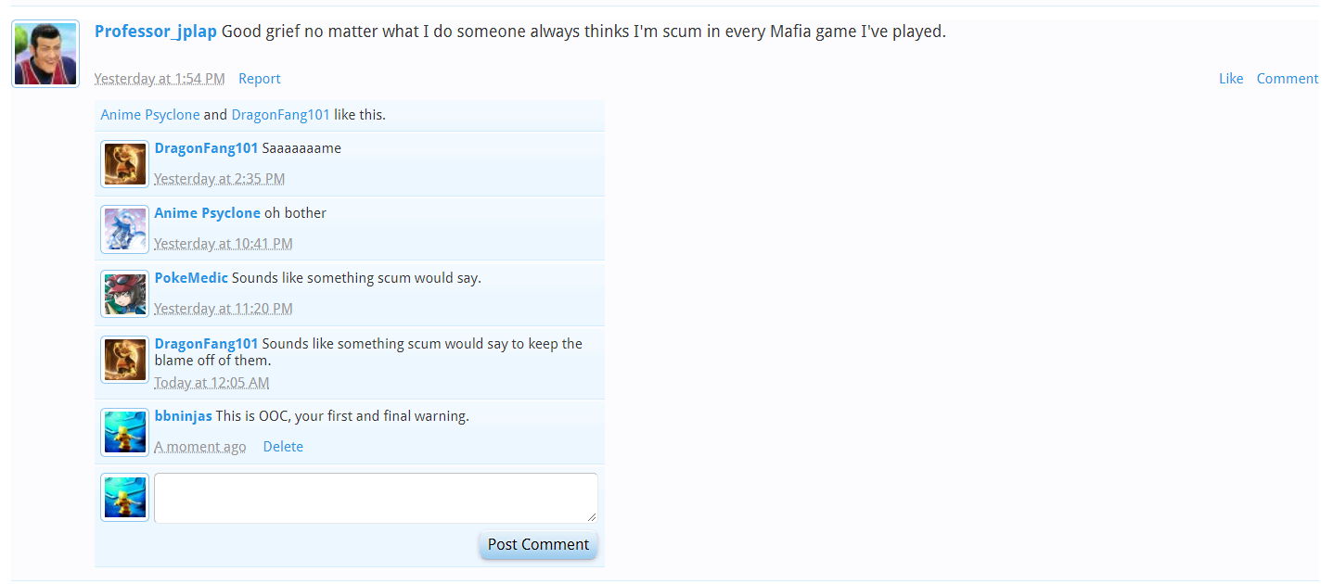Image resolution: width=1333 pixels, height=584 pixels.
Task: Click PokeMedic's avatar image
Action: [124, 294]
